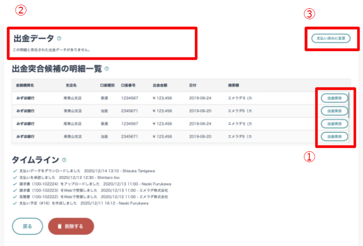The image size is (363, 246).
Task: Click 出金突合 button in first table row
Action: pos(334,98)
